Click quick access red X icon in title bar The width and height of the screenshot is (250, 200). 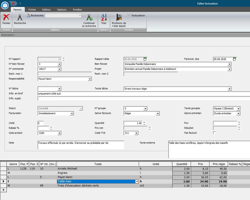[x=13, y=3]
